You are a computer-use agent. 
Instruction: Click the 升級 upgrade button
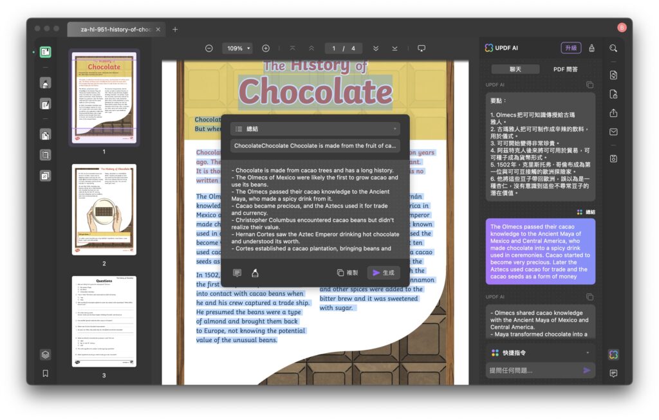coord(571,48)
